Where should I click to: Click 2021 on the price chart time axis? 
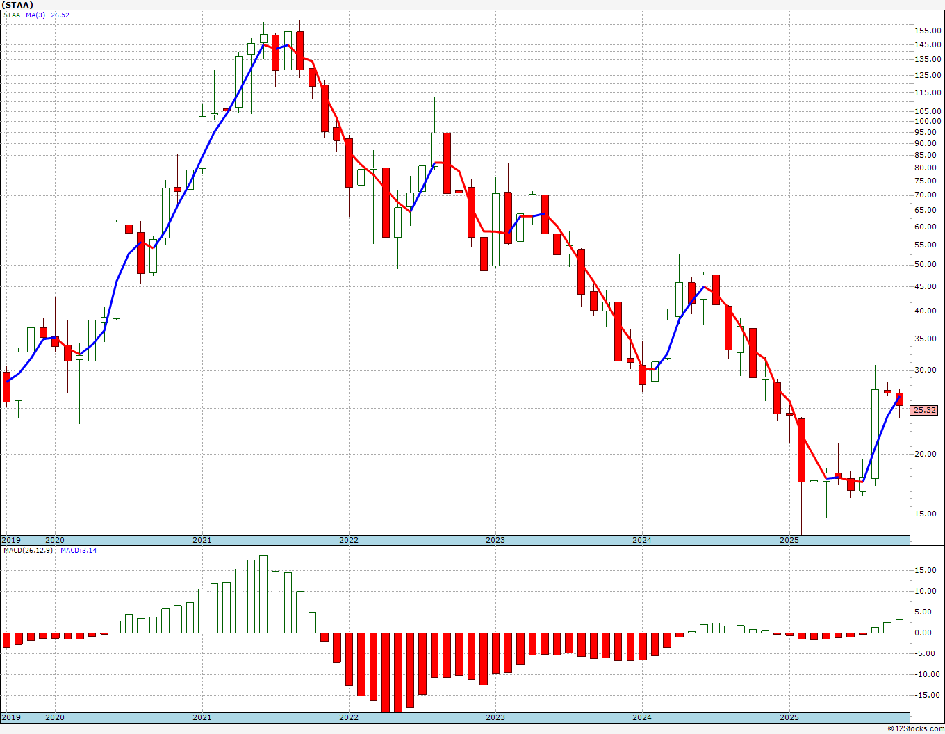point(202,540)
